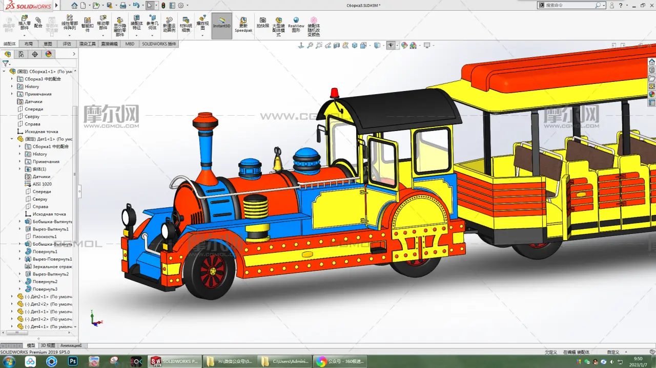Open the SOLIDWORKS 插件 (Add-ins) tab
The height and width of the screenshot is (368, 656).
[x=159, y=44]
